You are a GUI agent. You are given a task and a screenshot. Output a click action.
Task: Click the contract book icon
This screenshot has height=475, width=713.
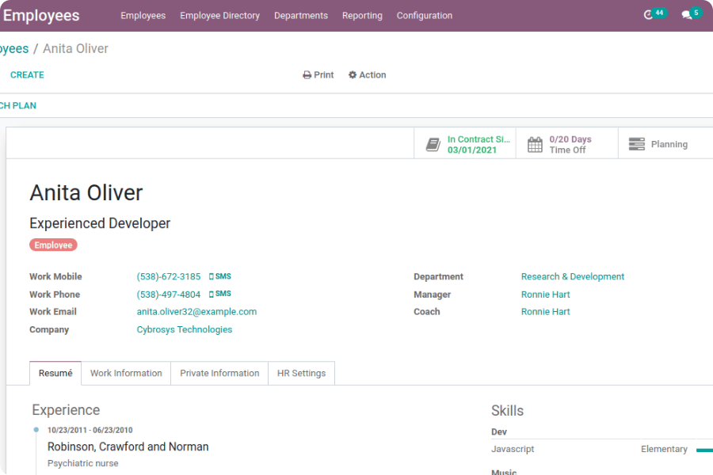coord(433,144)
